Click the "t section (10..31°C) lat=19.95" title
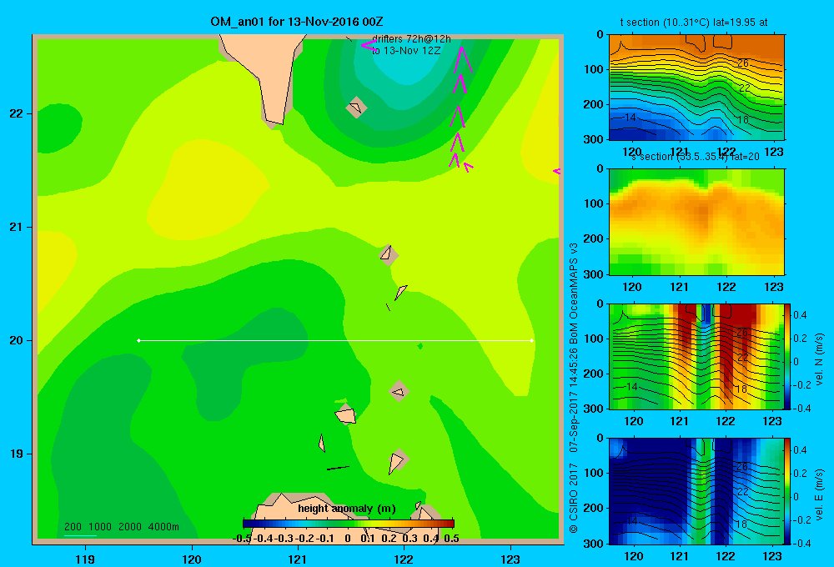The width and height of the screenshot is (834, 567). pyautogui.click(x=694, y=23)
